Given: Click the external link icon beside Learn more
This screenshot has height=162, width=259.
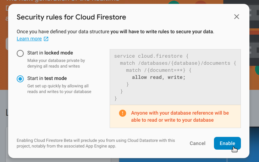Looking at the screenshot, I should coord(46,39).
